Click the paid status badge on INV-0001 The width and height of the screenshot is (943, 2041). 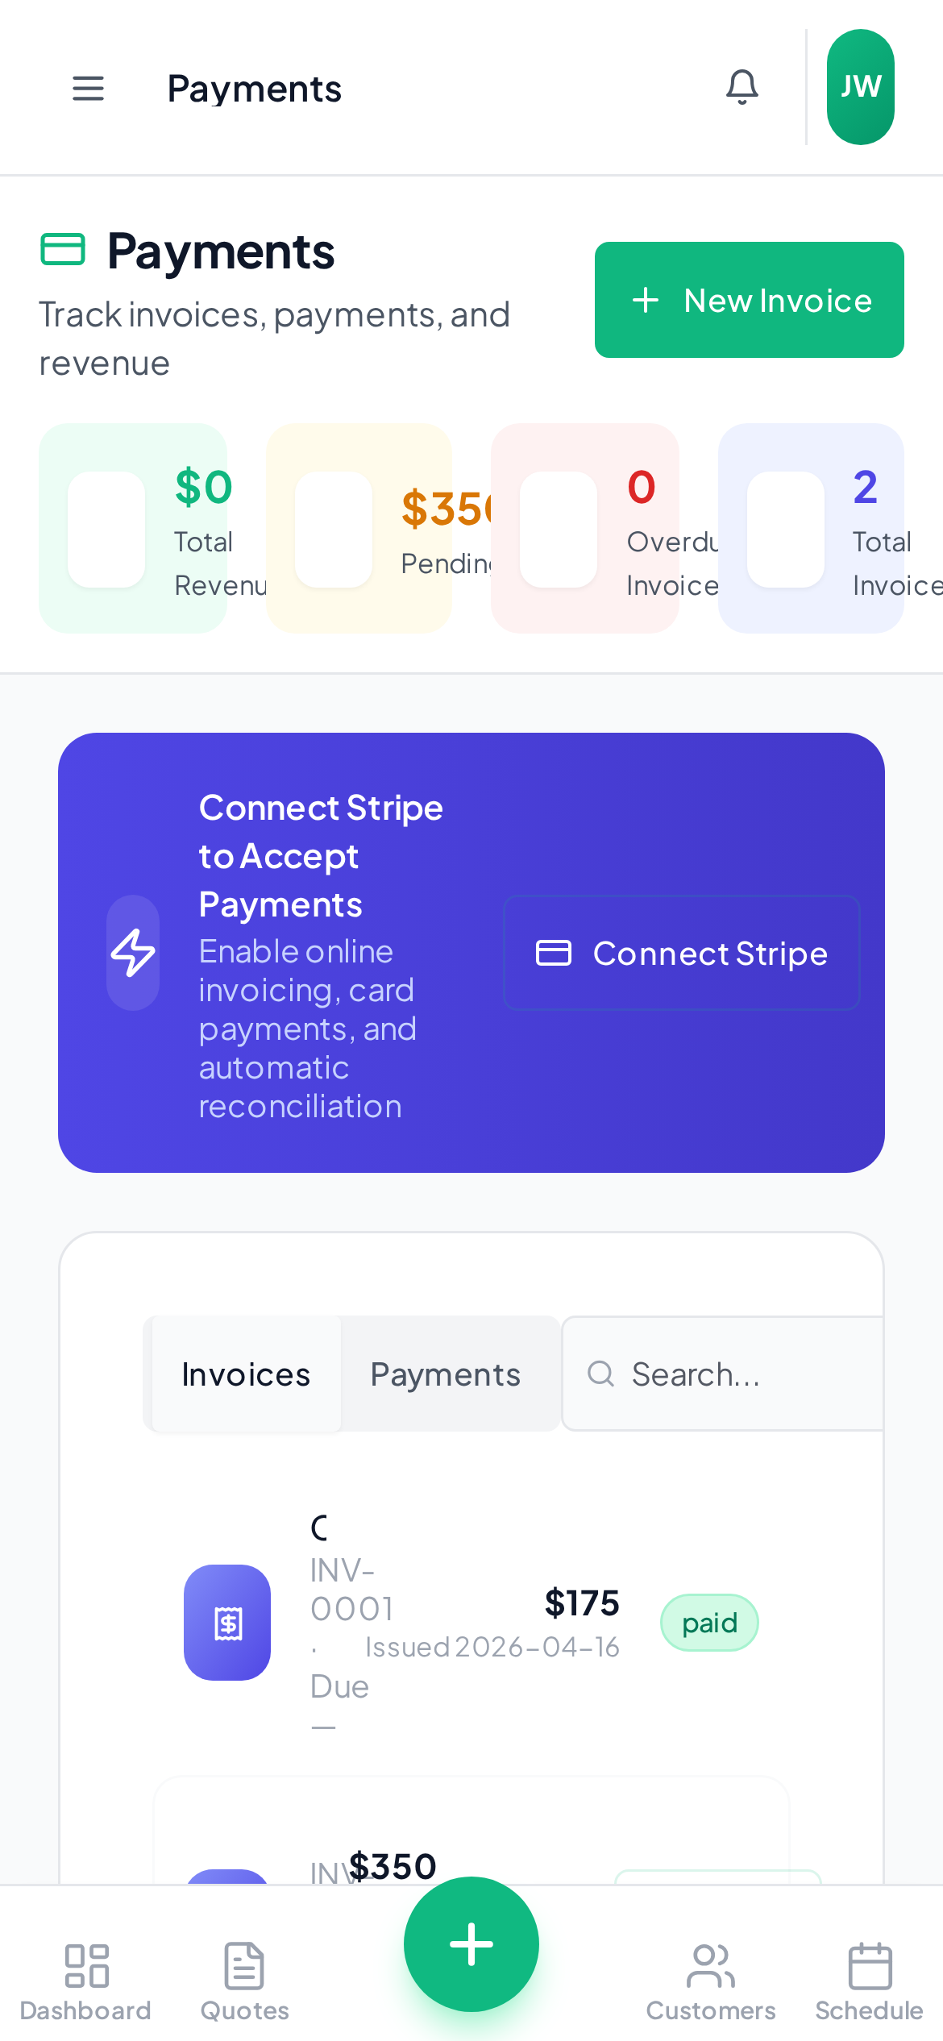coord(709,1622)
